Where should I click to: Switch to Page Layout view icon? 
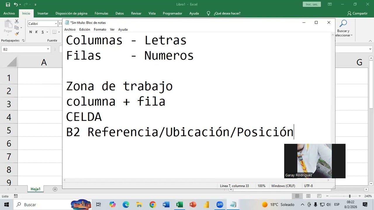click(308, 196)
